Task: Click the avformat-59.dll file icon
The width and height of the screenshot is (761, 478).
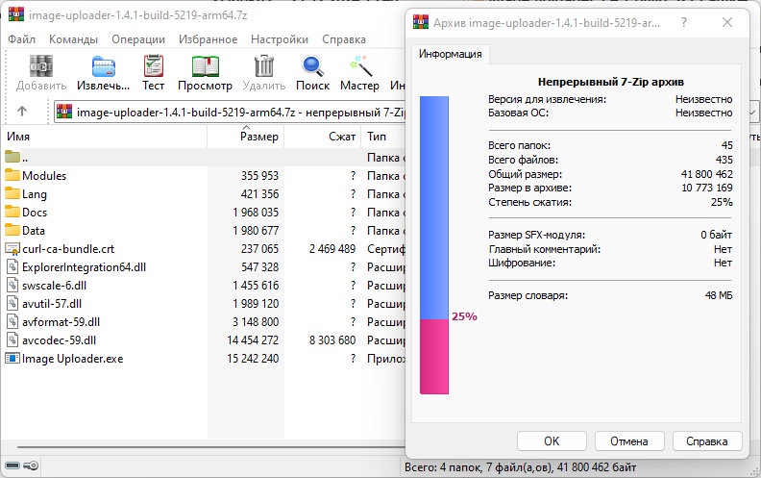Action: (12, 321)
